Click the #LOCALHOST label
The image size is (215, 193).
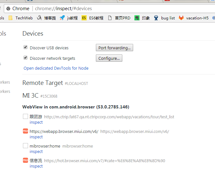coord(76,84)
